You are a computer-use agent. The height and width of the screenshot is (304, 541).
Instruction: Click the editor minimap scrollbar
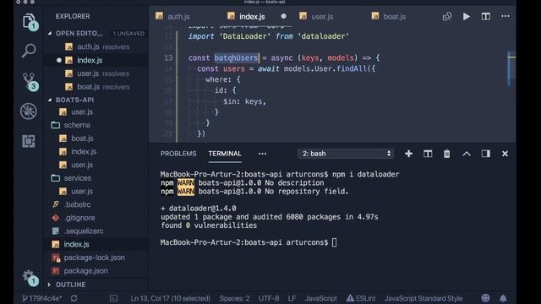(x=511, y=69)
